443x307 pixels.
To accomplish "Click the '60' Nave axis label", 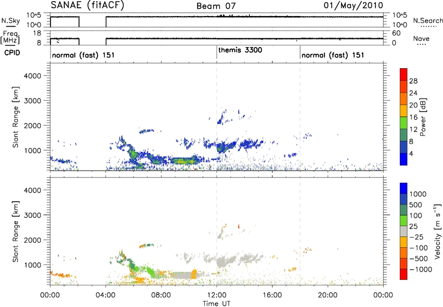I will coord(396,33).
